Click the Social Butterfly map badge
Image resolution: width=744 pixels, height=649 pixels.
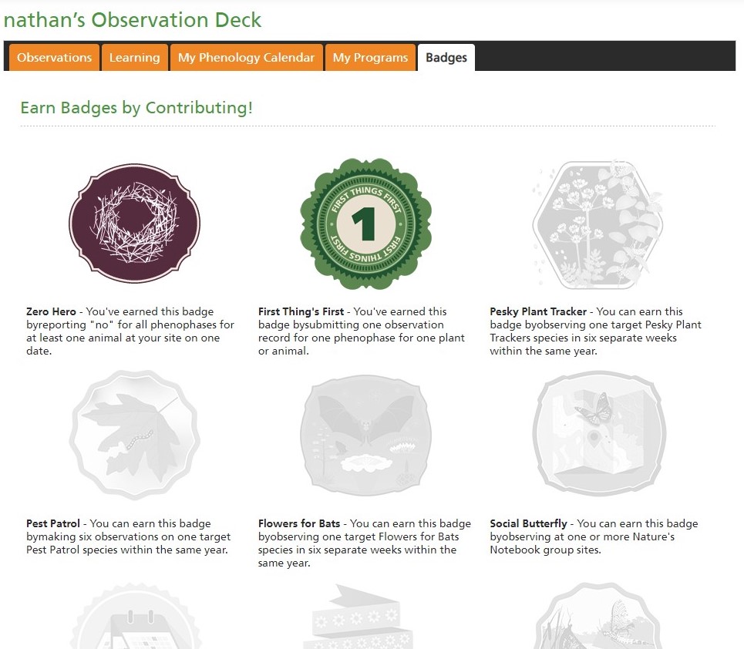point(598,434)
